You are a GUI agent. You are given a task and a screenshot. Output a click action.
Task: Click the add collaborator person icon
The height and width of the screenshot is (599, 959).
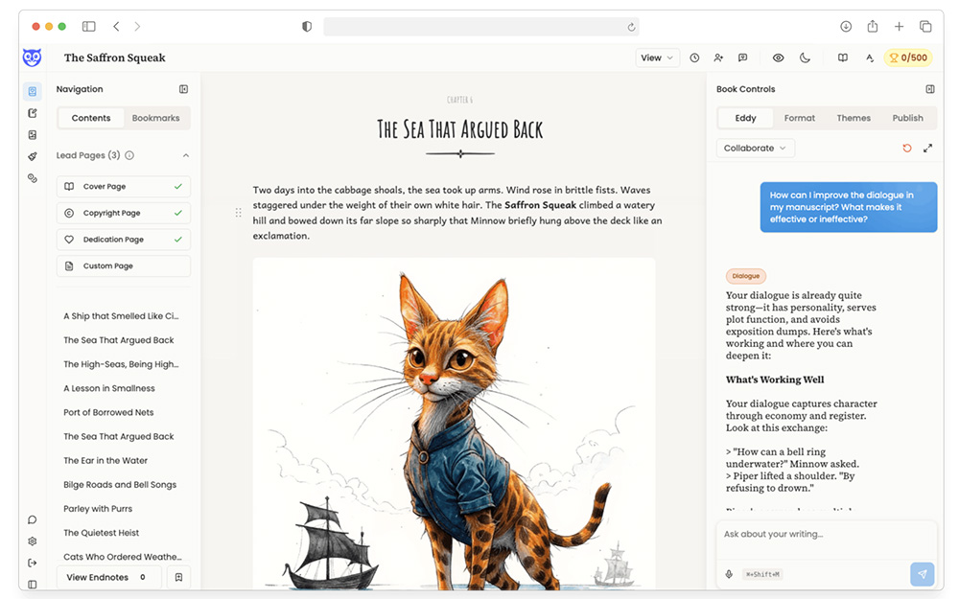(717, 58)
